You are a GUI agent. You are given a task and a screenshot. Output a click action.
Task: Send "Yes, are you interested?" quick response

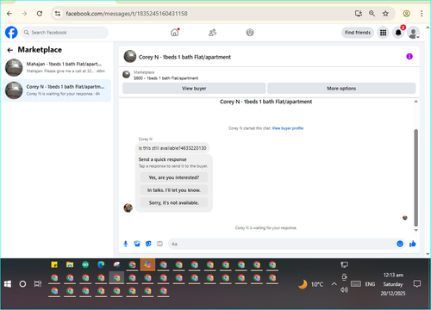(x=174, y=177)
